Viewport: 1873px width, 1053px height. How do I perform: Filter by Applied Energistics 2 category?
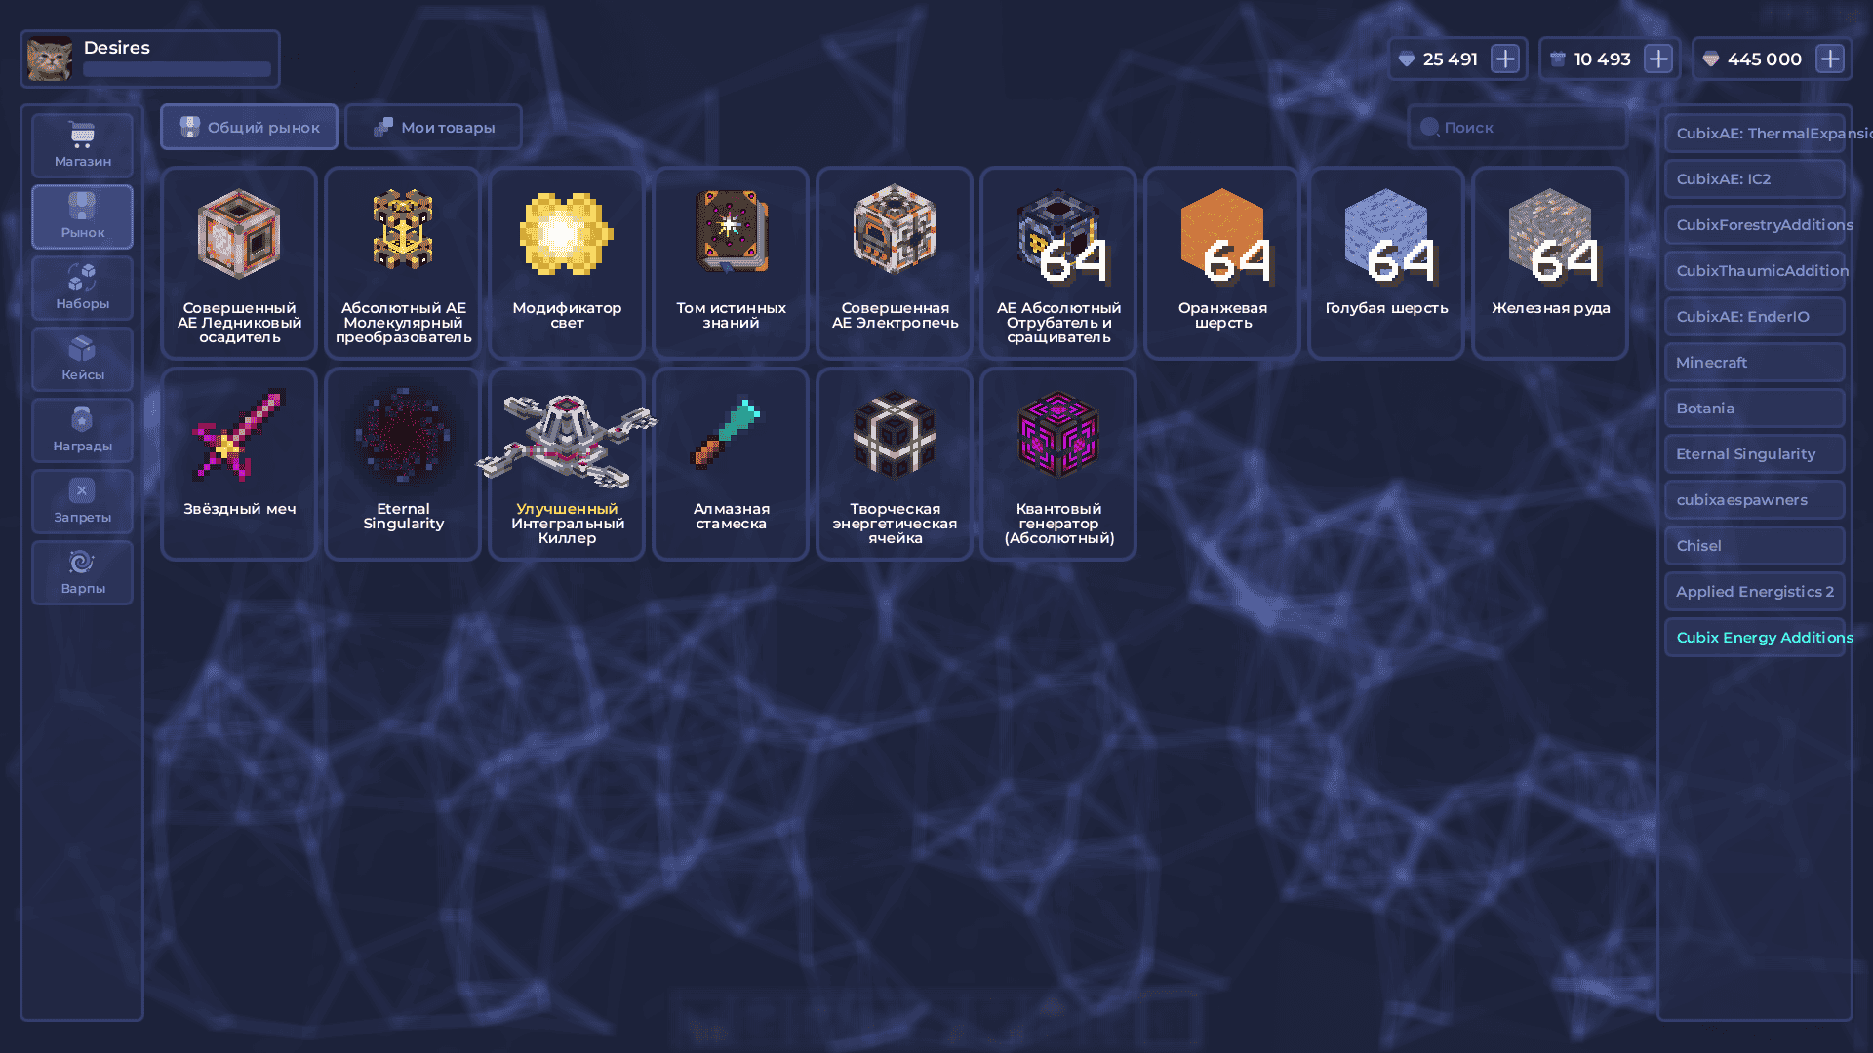(x=1754, y=591)
